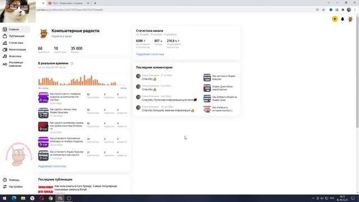Open the Chrome icon in the taskbar

(50, 198)
